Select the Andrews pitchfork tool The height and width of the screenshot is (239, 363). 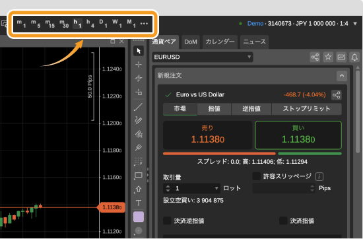click(x=139, y=147)
